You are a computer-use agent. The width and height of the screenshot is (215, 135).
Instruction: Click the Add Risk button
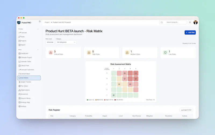[x=190, y=32]
